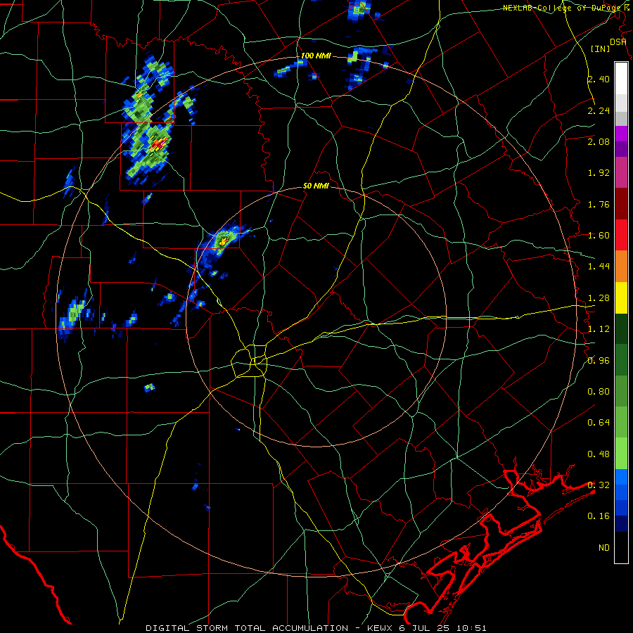This screenshot has height=633, width=633.
Task: Select the pink swatch in the legend
Action: click(x=621, y=172)
